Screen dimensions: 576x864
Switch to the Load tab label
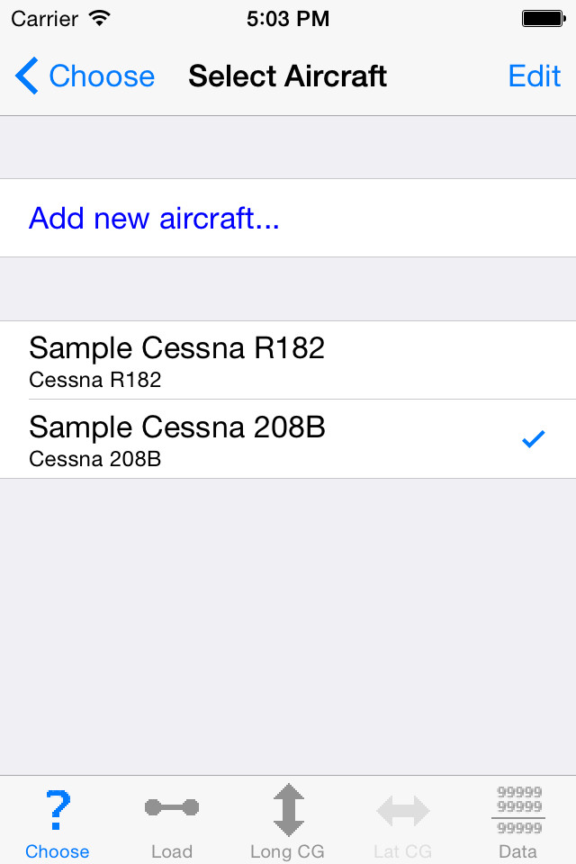(172, 851)
